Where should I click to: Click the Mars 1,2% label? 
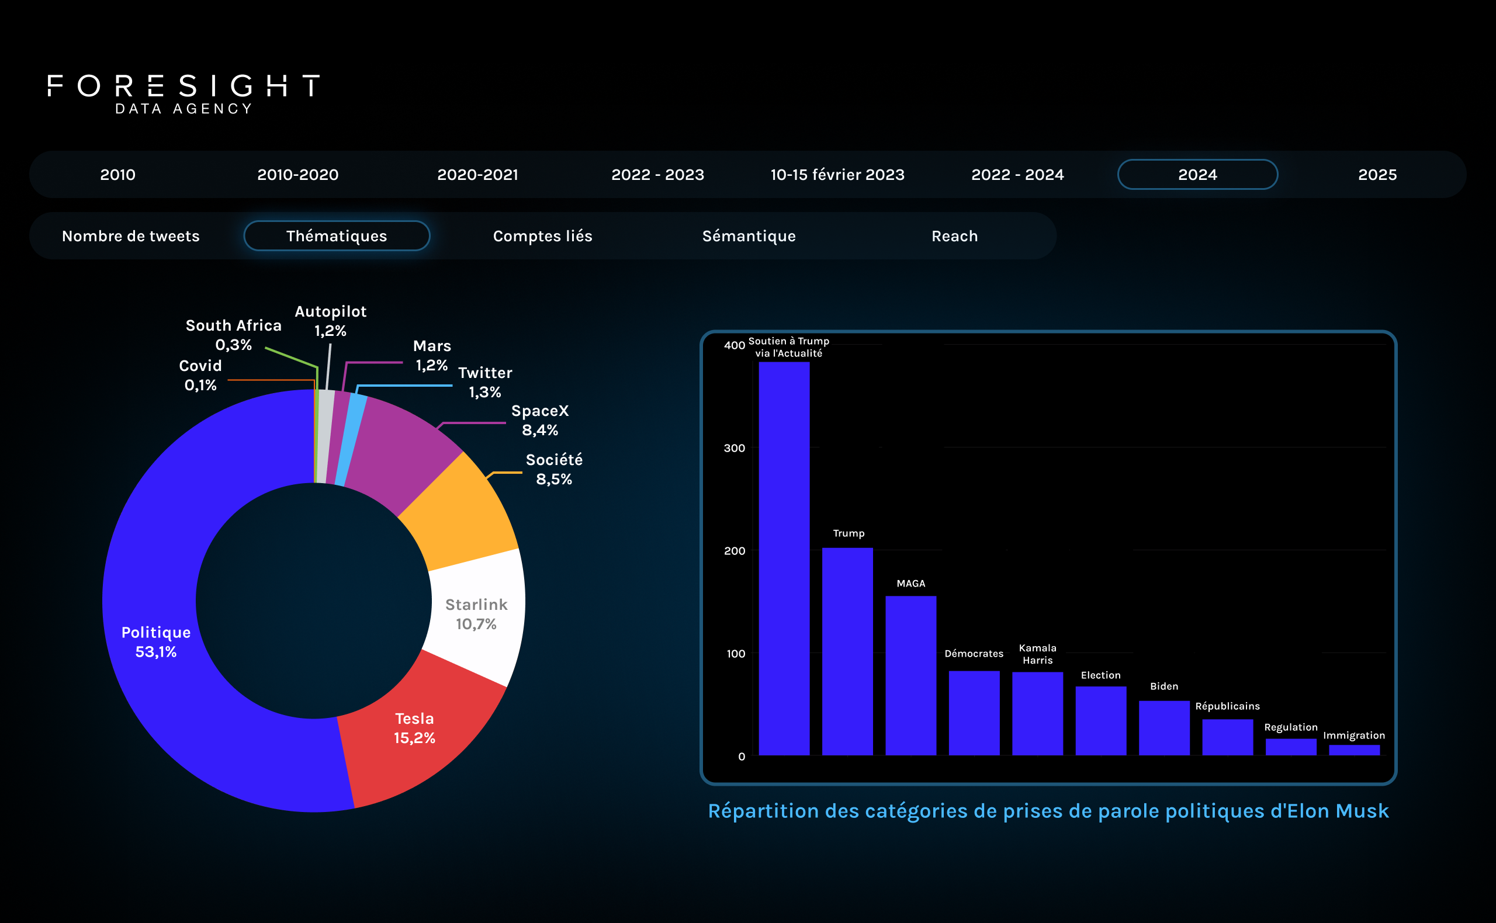point(432,355)
